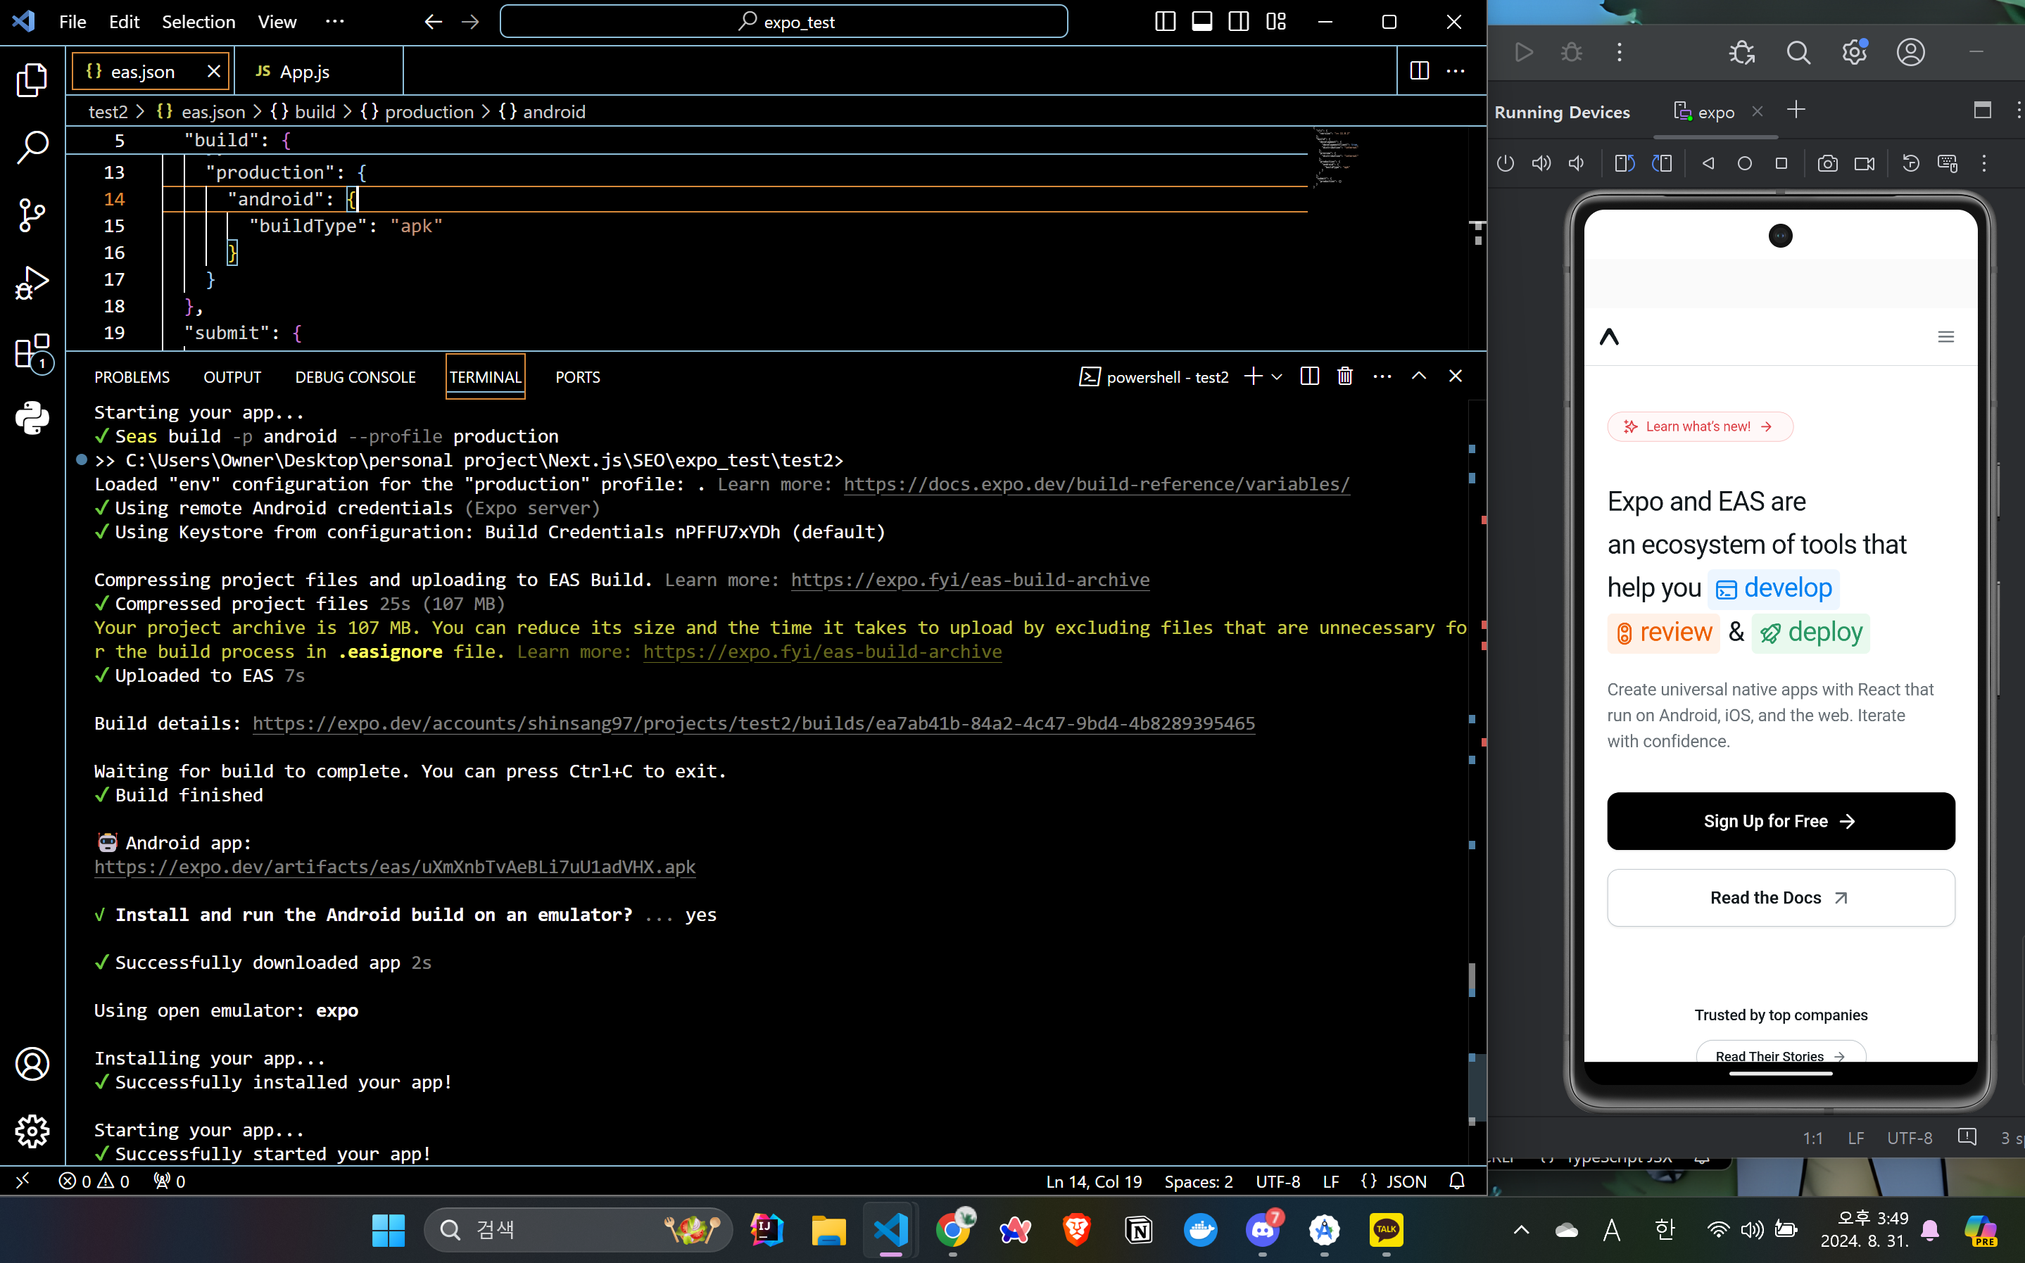Image resolution: width=2025 pixels, height=1263 pixels.
Task: Open Run and Debug view
Action: click(x=32, y=283)
